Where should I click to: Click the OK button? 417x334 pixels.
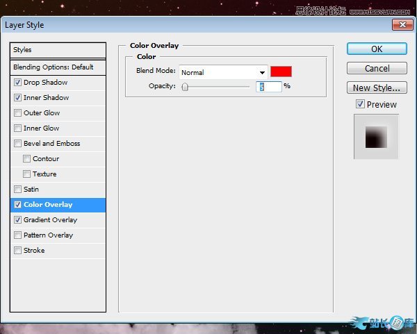point(376,49)
